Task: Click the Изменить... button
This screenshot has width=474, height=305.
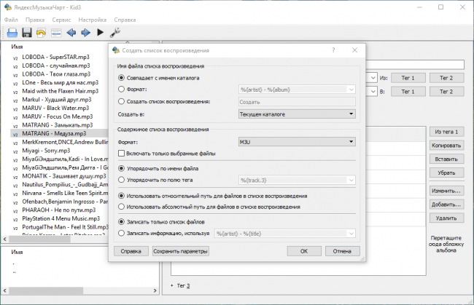Action: pyautogui.click(x=446, y=191)
